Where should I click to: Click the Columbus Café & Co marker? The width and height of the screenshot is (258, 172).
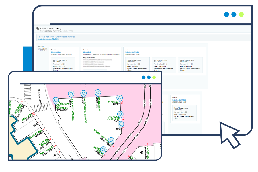point(120,114)
